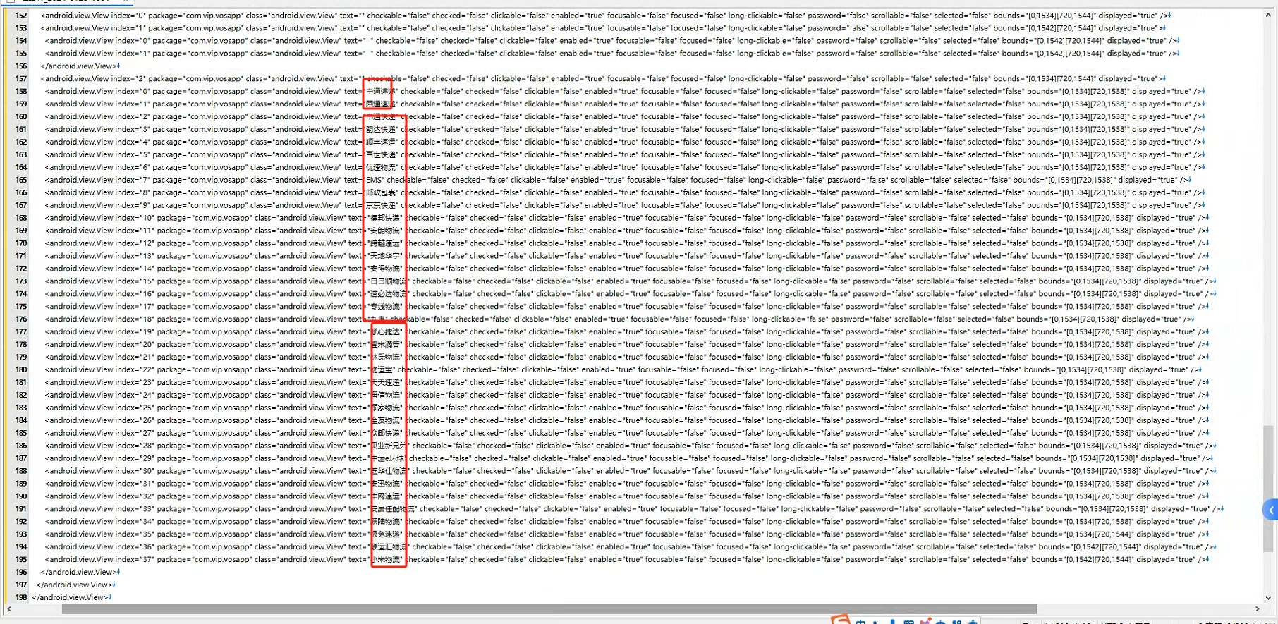
Task: Select the text value "顺丰速运"
Action: coord(381,142)
